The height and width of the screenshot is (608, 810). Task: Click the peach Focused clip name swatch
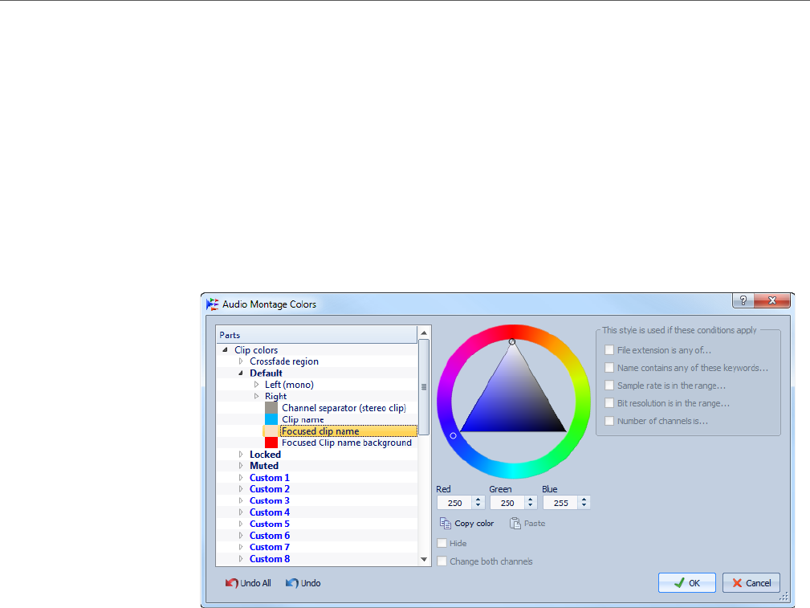271,431
